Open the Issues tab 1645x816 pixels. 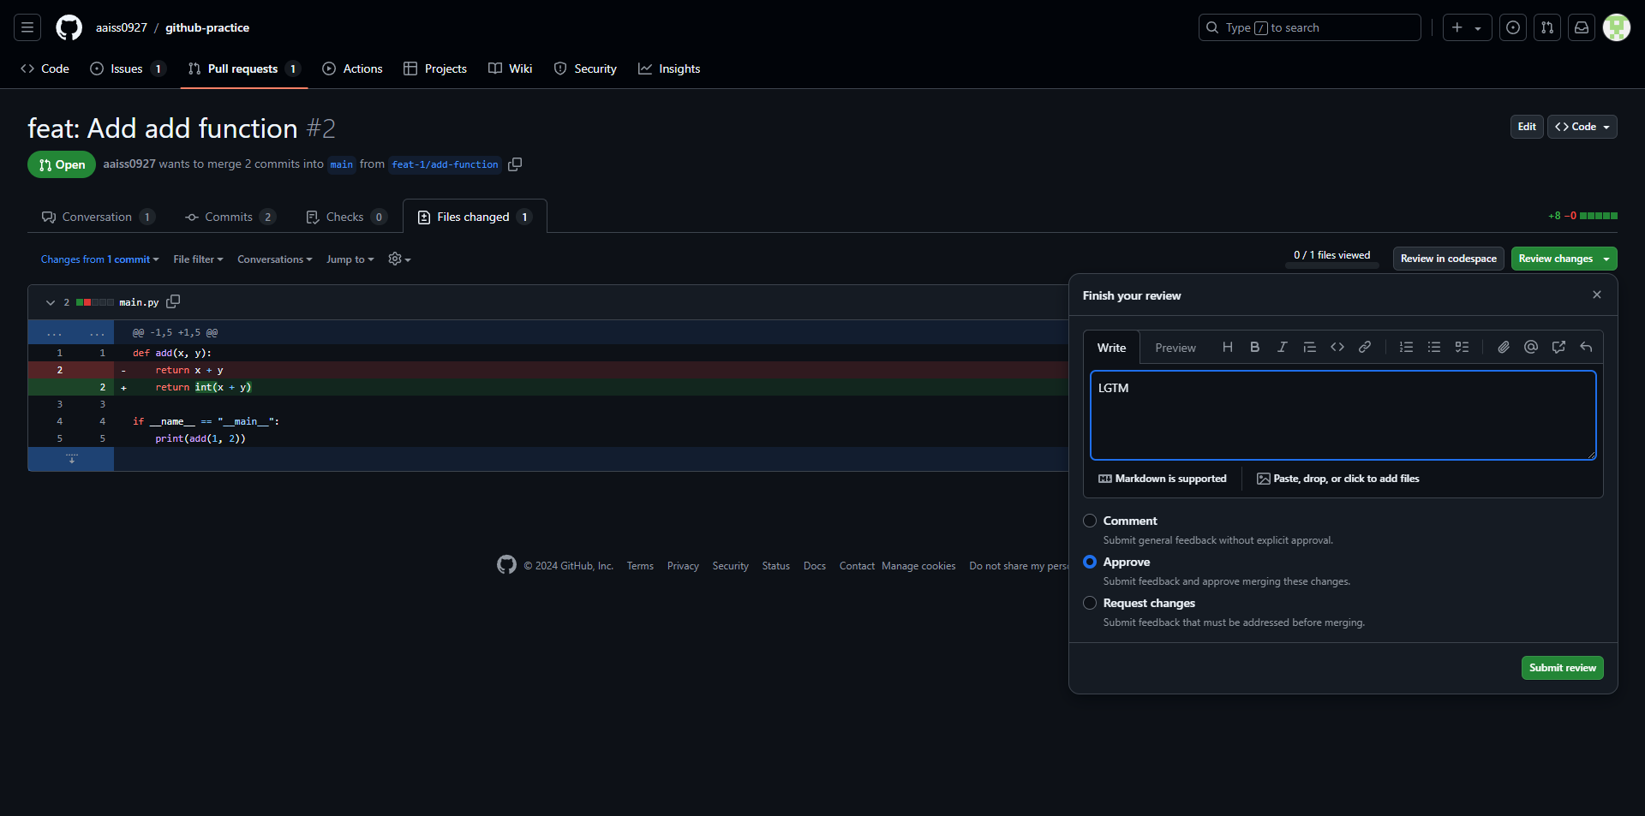coord(128,68)
